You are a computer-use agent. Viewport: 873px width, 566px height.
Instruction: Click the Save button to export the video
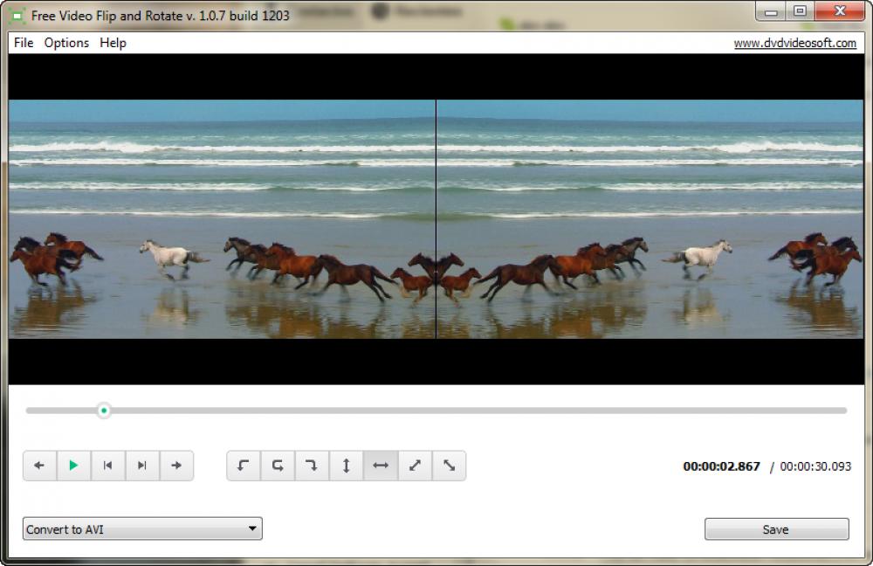tap(775, 528)
